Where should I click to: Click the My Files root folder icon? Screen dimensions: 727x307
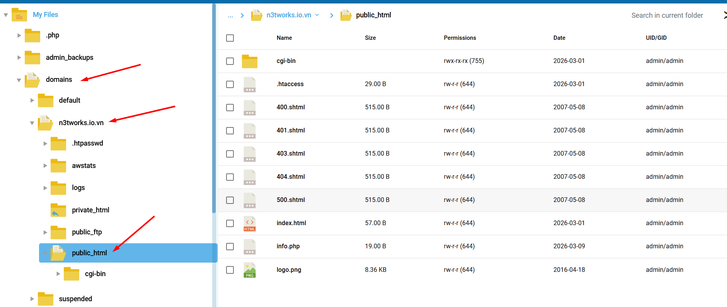pyautogui.click(x=19, y=15)
